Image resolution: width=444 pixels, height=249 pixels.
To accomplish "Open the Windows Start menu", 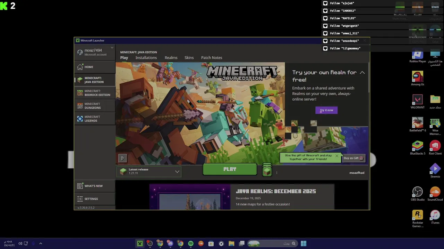I will (304, 243).
